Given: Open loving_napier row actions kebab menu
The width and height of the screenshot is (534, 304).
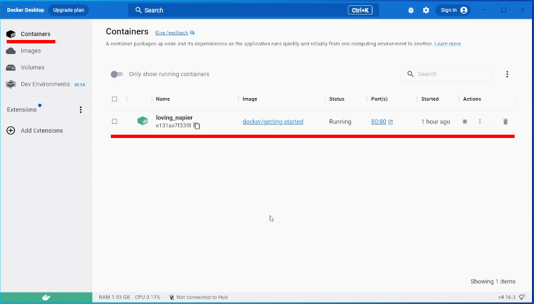Looking at the screenshot, I should point(480,121).
